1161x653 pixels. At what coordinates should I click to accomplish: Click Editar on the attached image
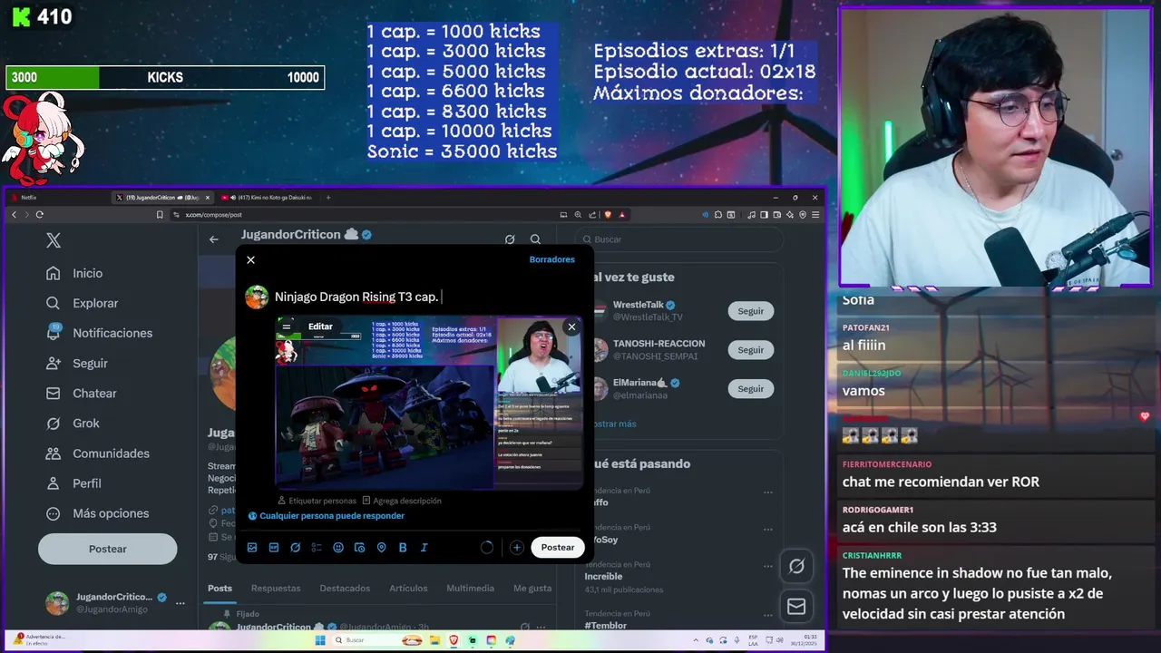click(320, 326)
